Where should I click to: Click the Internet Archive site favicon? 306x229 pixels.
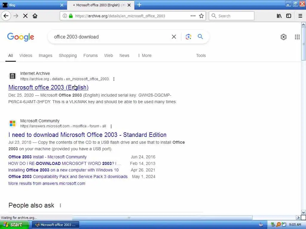click(13, 76)
